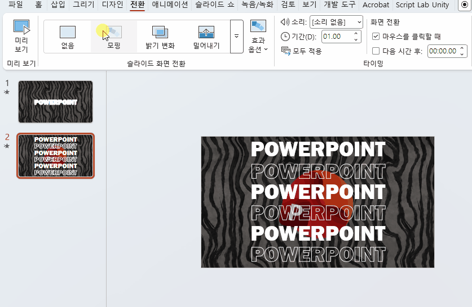Viewport: 472px width, 307px height.
Task: Decrease the 다음 시간 후 time value
Action: pyautogui.click(x=462, y=55)
